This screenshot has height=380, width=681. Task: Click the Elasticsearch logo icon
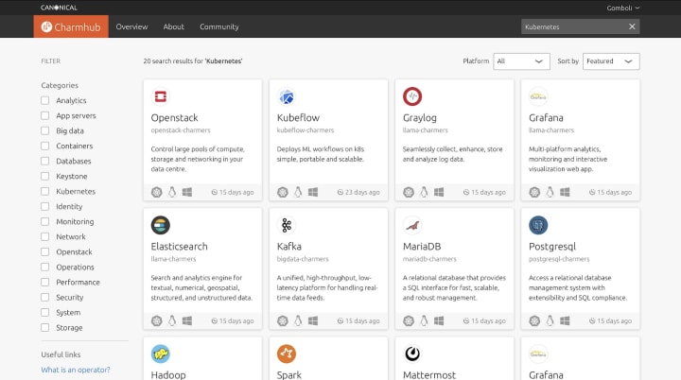pyautogui.click(x=160, y=225)
